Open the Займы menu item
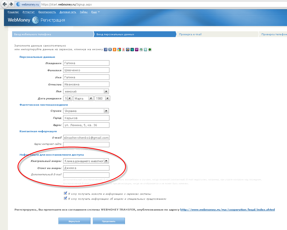287x230 pixels. (84, 12)
